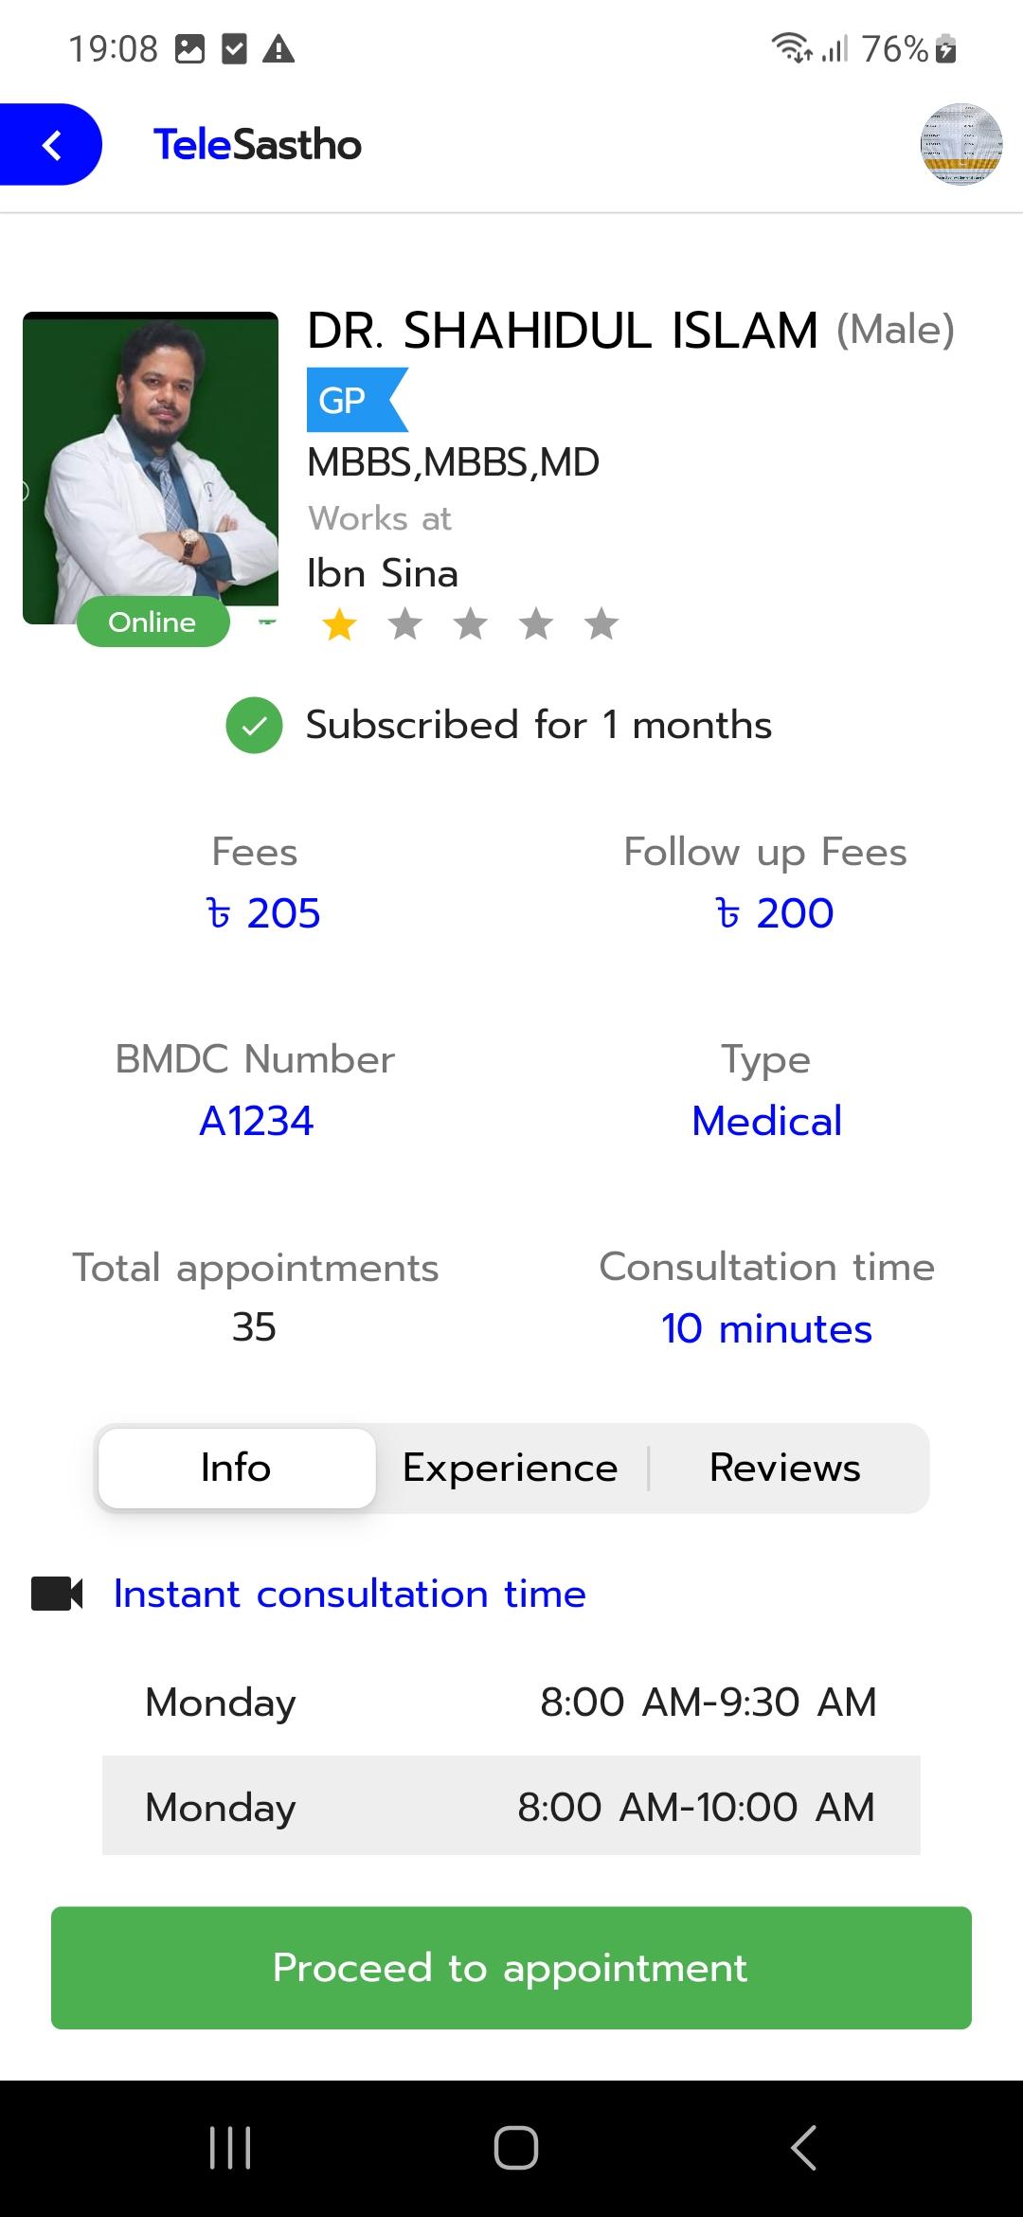The height and width of the screenshot is (2217, 1023).
Task: Open the user profile avatar
Action: pyautogui.click(x=961, y=144)
